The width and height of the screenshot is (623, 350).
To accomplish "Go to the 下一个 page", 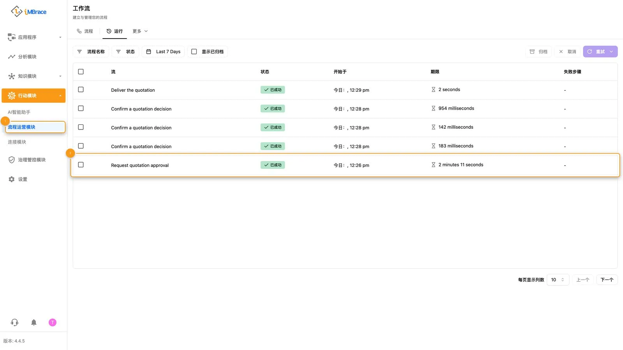I will tap(607, 280).
